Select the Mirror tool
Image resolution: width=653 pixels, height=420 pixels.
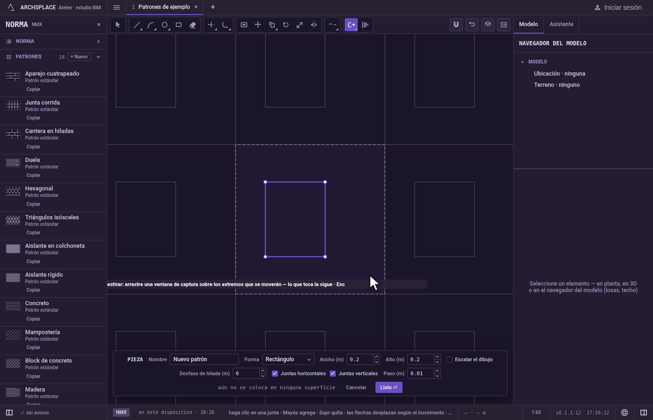point(314,25)
